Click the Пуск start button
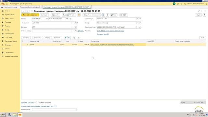Viewport: 208px width, 117px height. [3, 115]
